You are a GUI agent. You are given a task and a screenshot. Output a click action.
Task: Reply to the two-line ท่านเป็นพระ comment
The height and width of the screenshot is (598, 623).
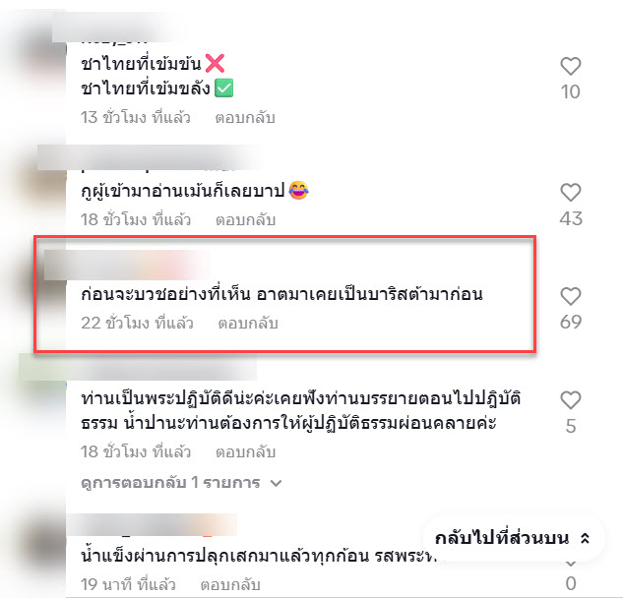(x=245, y=452)
